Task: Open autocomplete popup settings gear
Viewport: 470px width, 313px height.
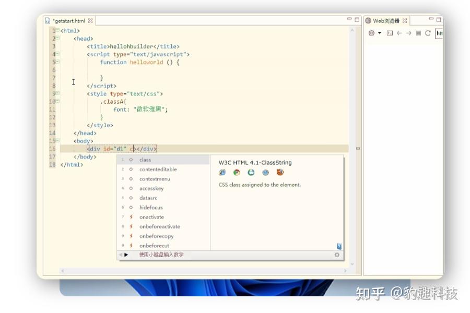Action: [x=337, y=255]
